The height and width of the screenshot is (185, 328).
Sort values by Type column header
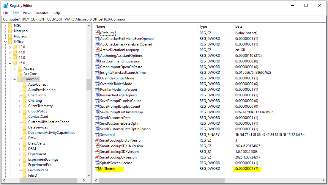[215, 26]
